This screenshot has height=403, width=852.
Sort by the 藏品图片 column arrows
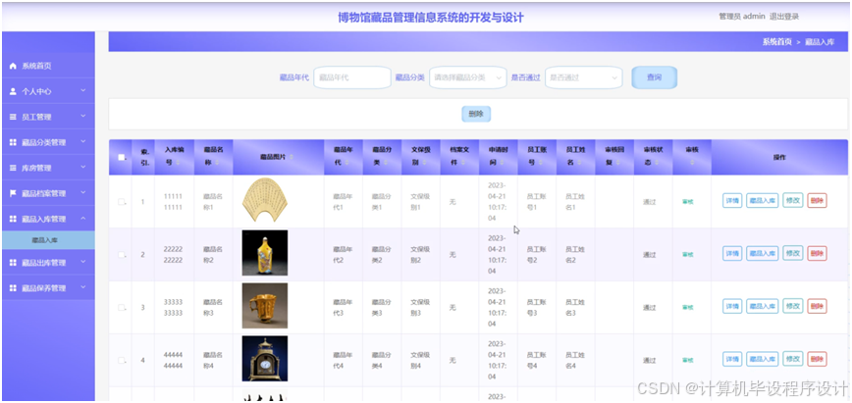click(x=291, y=157)
